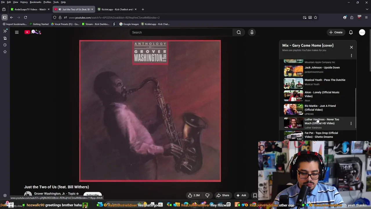This screenshot has height=209, width=371.
Task: Show site security lock information
Action: click(60, 17)
